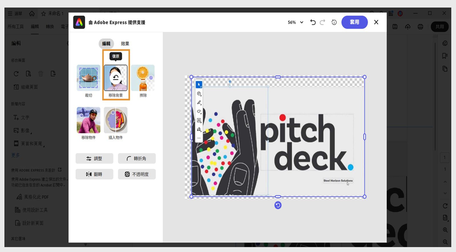Click the print icon in Acrobat toolbar
This screenshot has height=252, width=456.
pos(420,27)
